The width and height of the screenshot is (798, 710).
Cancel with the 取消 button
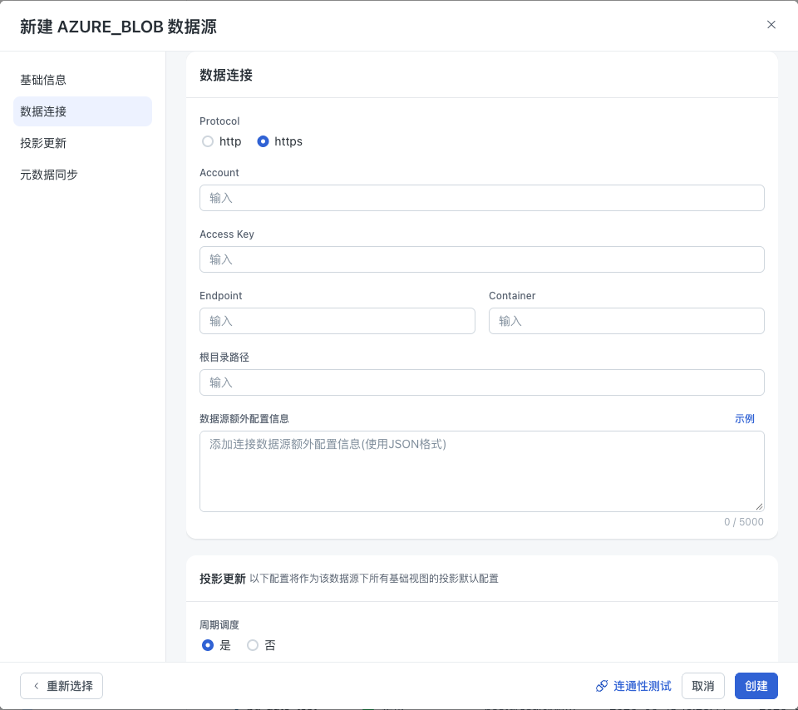703,686
